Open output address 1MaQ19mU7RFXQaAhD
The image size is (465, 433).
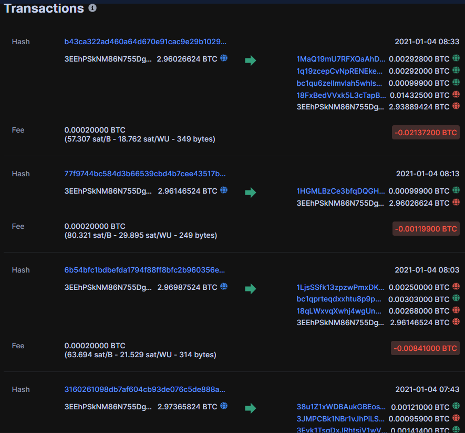coord(340,59)
